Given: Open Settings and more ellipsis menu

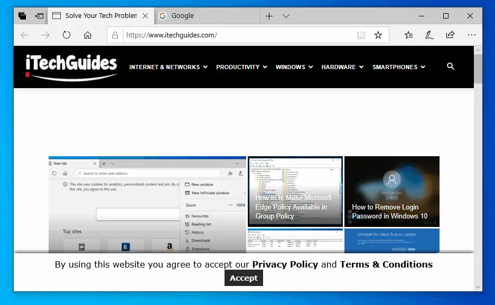Looking at the screenshot, I should (471, 35).
